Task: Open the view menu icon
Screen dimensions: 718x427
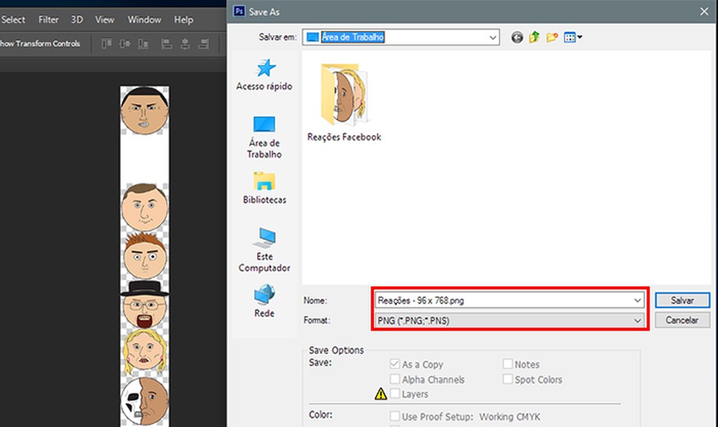Action: coord(573,37)
